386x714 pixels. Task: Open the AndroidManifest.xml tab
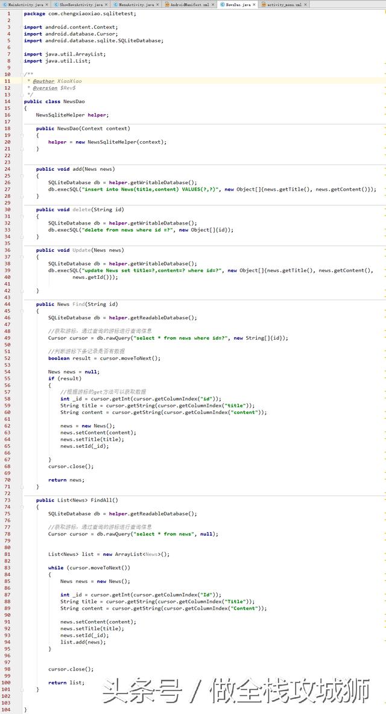point(190,5)
